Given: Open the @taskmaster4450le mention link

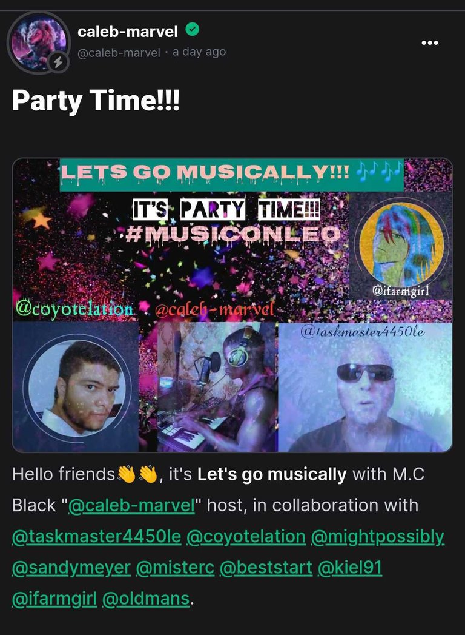Looking at the screenshot, I should point(97,537).
